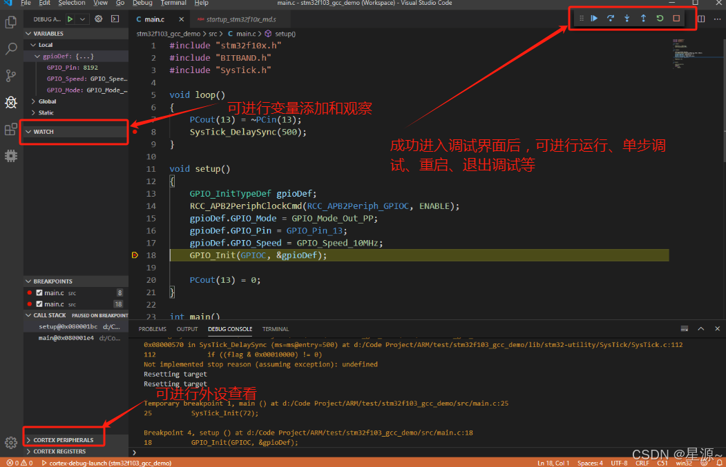
Task: Select the DEBUG CONSOLE panel tab
Action: [230, 329]
